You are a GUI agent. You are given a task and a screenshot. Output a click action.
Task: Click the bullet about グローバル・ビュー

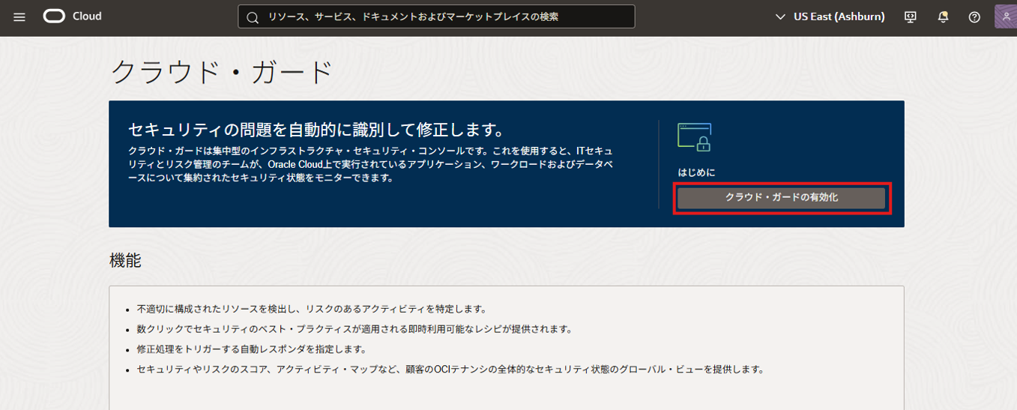[450, 370]
